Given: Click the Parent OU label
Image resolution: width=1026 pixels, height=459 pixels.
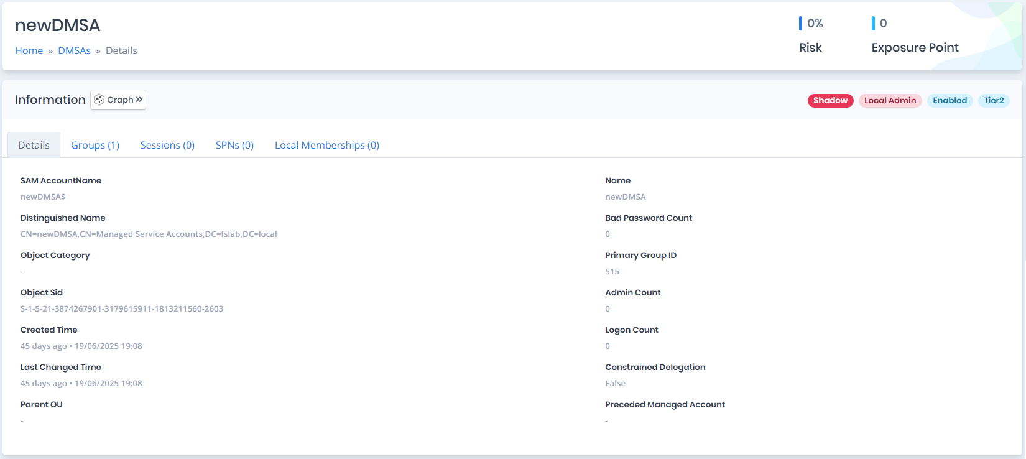Looking at the screenshot, I should coord(42,404).
